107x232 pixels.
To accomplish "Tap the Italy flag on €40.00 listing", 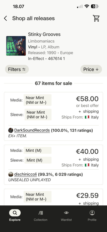I will pos(87,165).
